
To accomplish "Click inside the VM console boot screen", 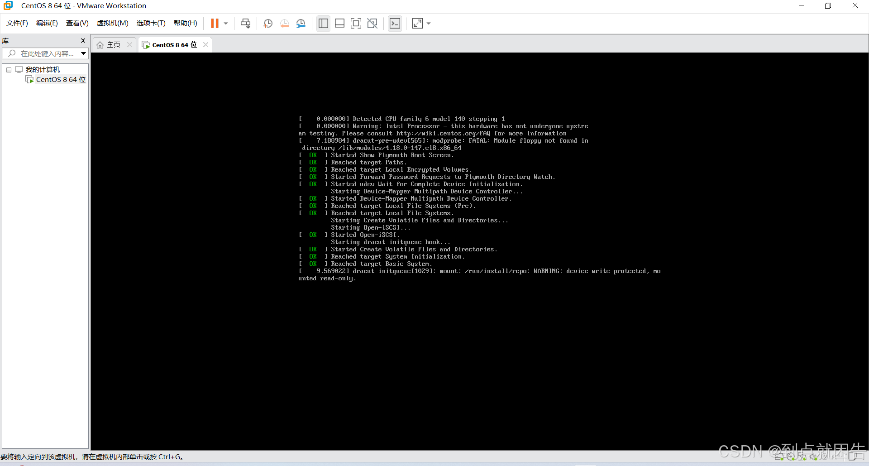I will (x=479, y=251).
